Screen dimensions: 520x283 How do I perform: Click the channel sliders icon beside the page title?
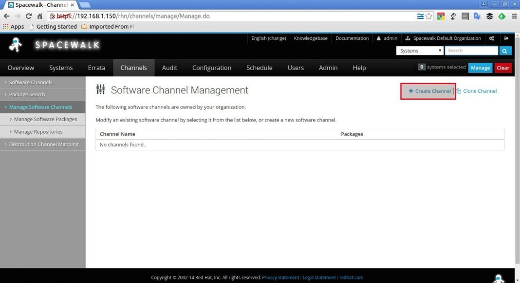100,89
